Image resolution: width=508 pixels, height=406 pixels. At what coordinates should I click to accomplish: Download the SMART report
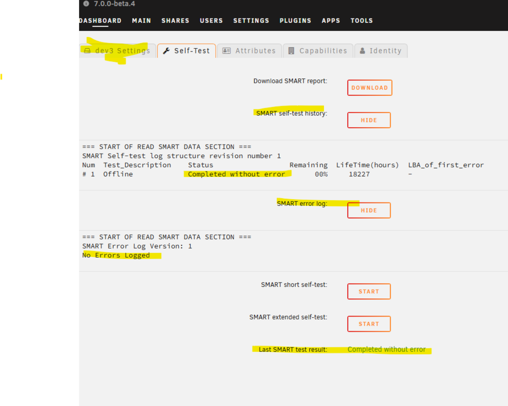pyautogui.click(x=370, y=88)
